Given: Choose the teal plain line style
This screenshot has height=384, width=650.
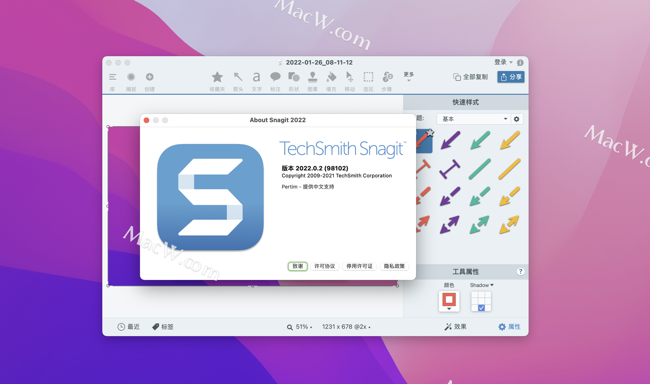Looking at the screenshot, I should [480, 169].
